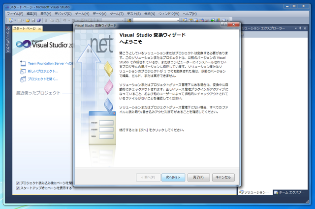Click the プロジェクトを開く... link
Screen dimensions: 315x209
tap(43, 79)
